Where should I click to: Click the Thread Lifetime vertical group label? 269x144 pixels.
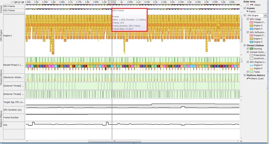(1, 78)
